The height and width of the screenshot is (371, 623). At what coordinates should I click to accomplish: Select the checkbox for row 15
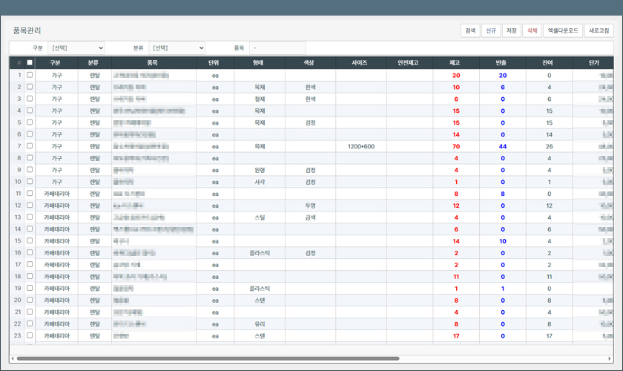30,241
